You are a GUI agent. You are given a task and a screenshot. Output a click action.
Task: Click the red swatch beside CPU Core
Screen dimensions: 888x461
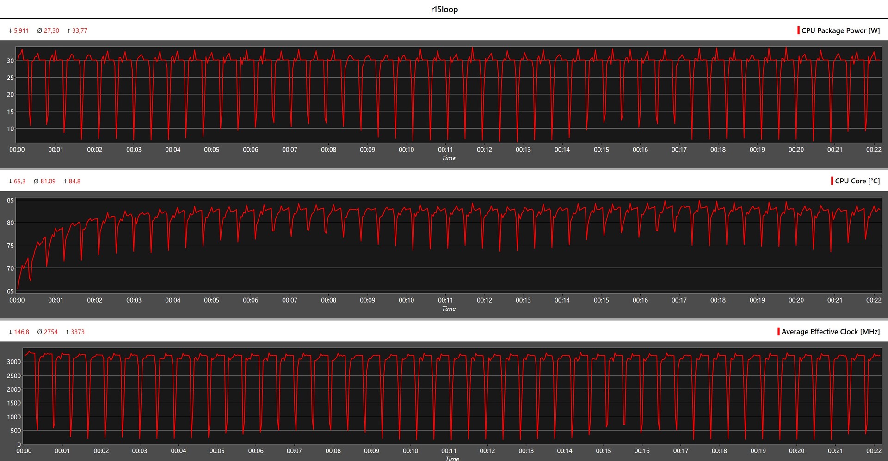pos(832,181)
